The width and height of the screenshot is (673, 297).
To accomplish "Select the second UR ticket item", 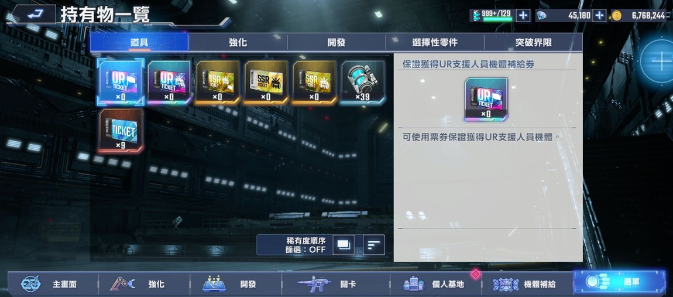I will [169, 83].
